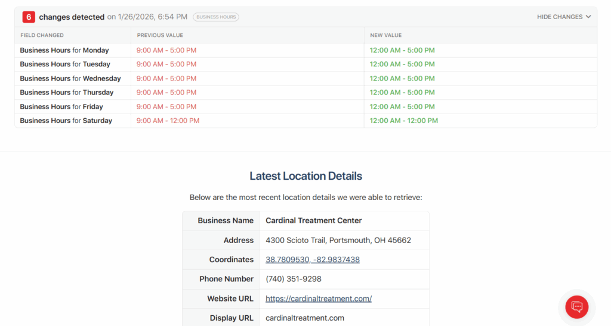611x326 pixels.
Task: Click Friday's new value 12:00 AM - 5:00 PM
Action: pos(402,107)
